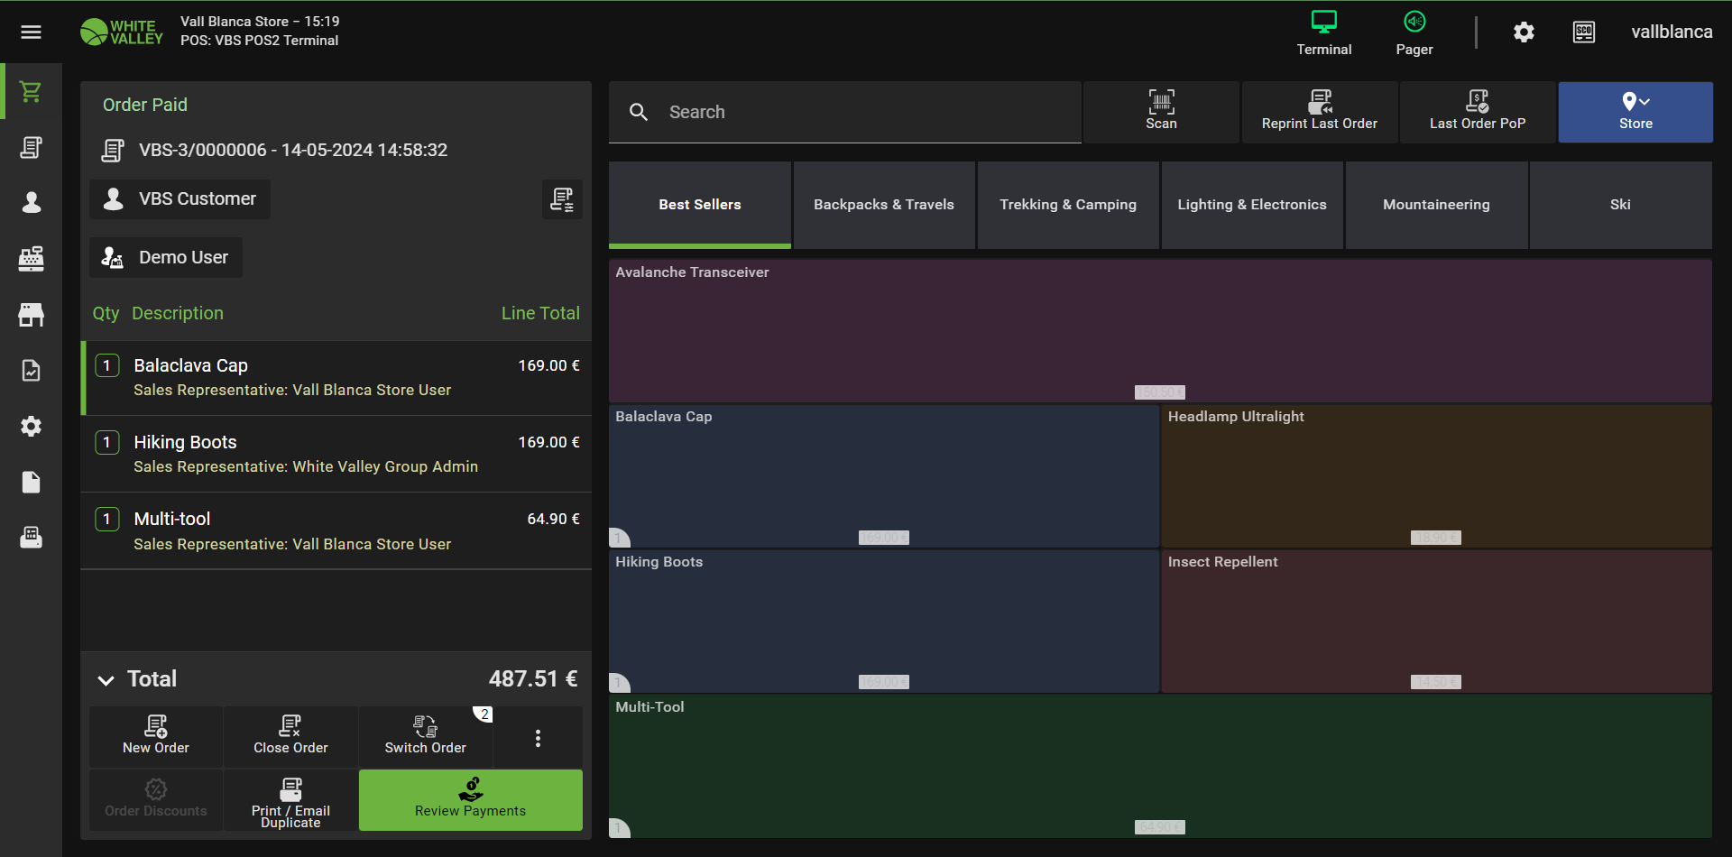Open the store front sidebar icon
The height and width of the screenshot is (857, 1732).
tap(31, 315)
